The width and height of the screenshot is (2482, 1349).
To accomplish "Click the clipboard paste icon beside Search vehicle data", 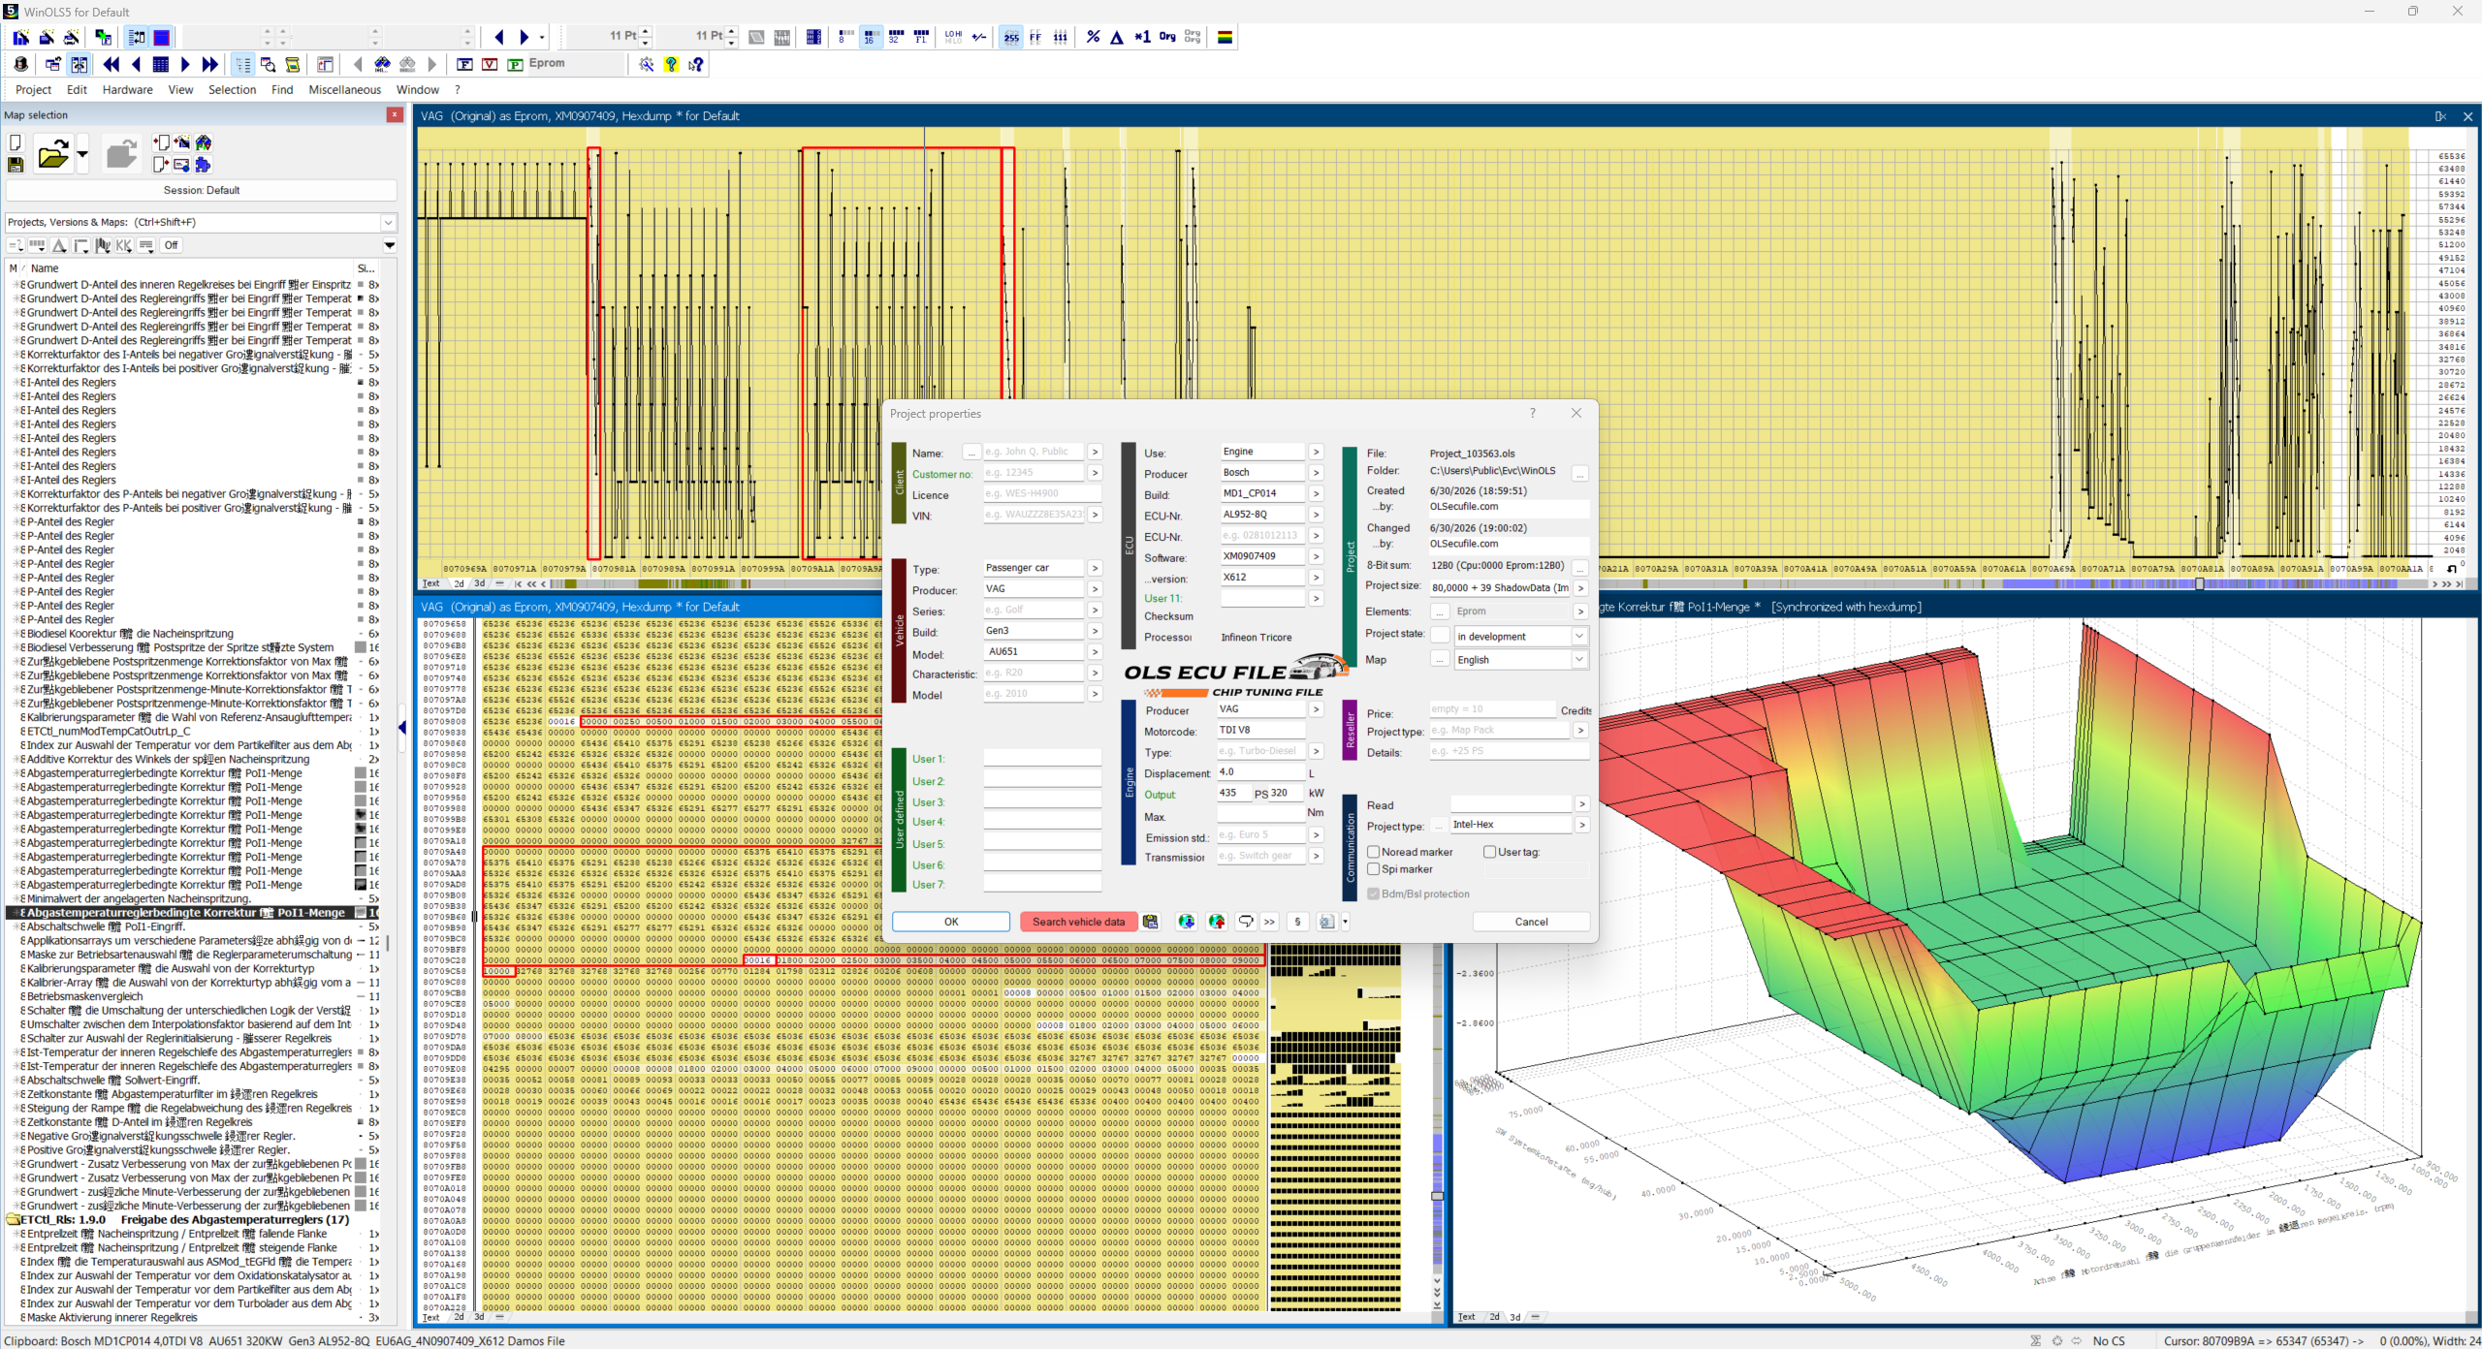I will [x=1150, y=922].
